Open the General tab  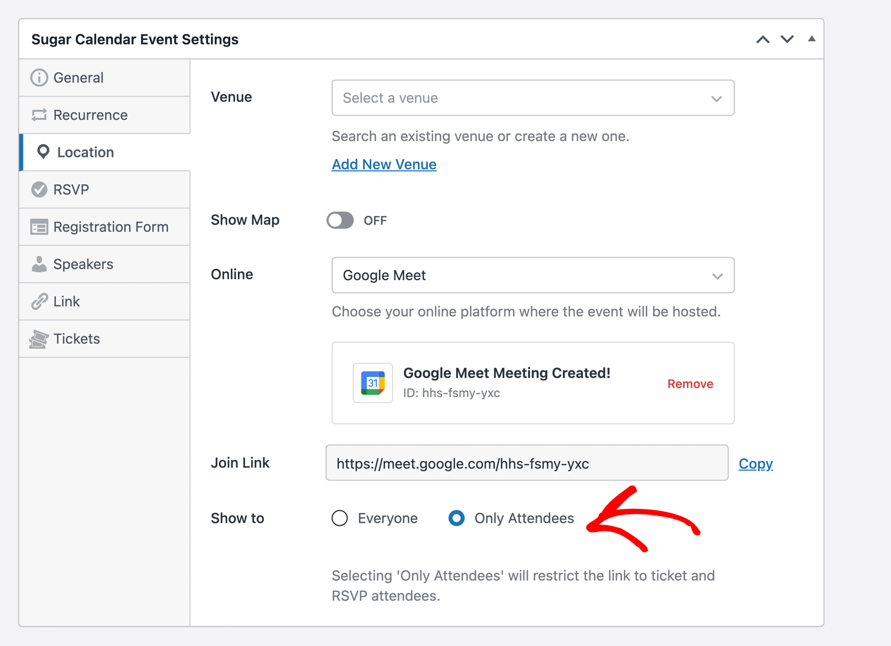[105, 78]
